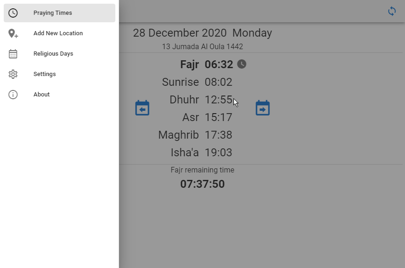Click the Hijri date 13 Jumada Al Oula
Screen dimensions: 405x268
(x=202, y=47)
